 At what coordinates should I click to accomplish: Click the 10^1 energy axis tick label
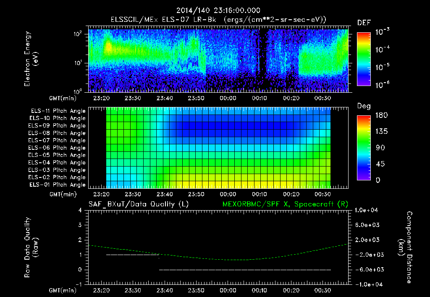[x=78, y=63]
